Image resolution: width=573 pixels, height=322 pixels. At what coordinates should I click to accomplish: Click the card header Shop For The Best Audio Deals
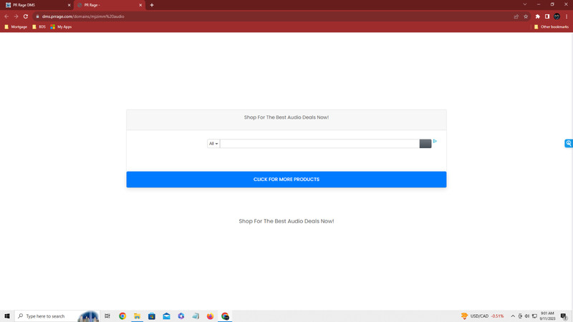coord(286,117)
